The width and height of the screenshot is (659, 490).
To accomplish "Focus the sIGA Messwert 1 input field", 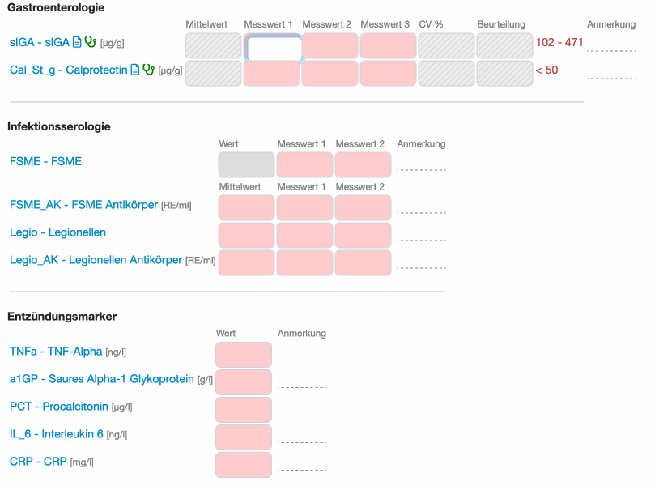I will click(274, 49).
